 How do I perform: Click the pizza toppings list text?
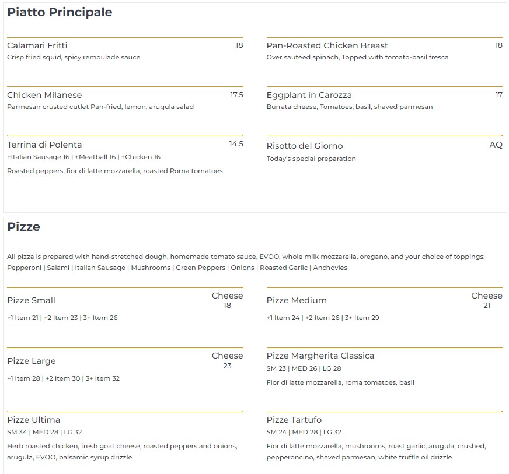point(177,268)
